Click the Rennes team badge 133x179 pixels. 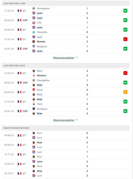(34, 42)
